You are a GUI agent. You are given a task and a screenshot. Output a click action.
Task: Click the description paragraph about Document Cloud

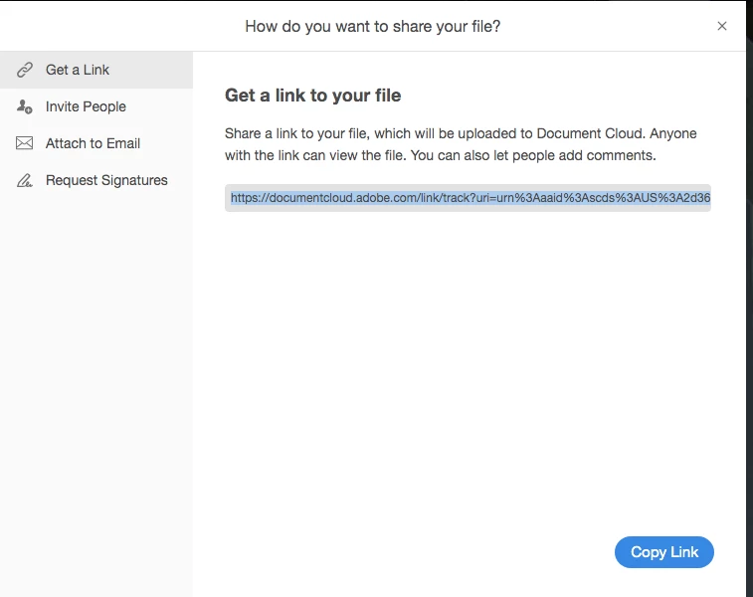461,144
